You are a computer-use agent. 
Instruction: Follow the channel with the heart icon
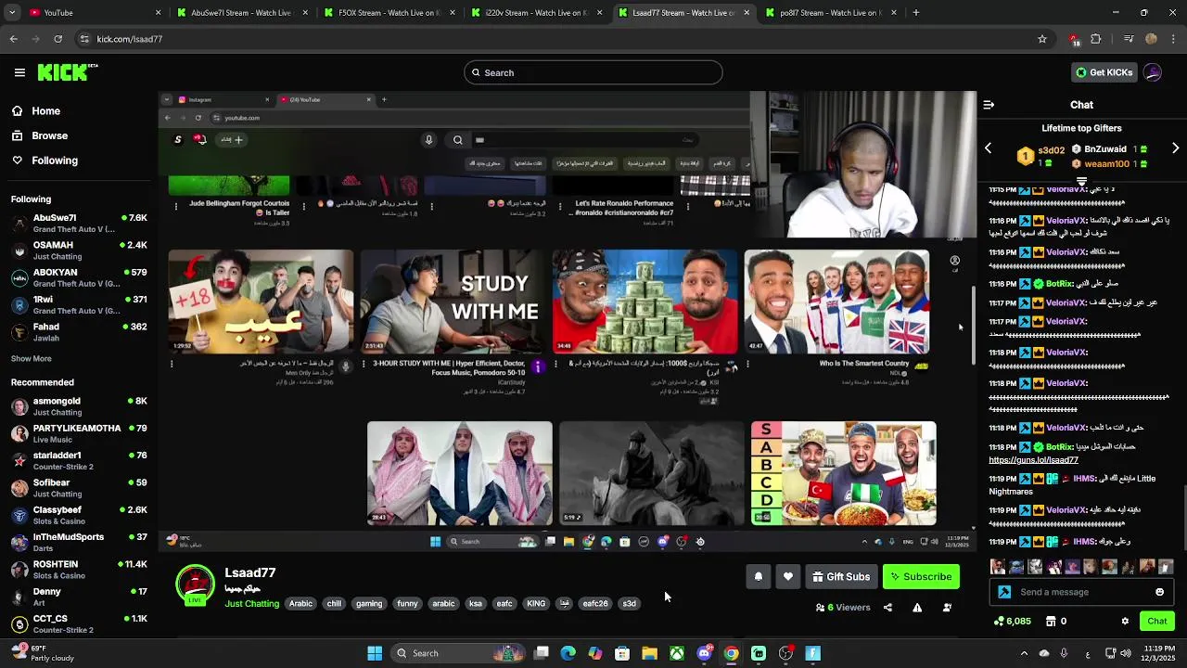788,577
